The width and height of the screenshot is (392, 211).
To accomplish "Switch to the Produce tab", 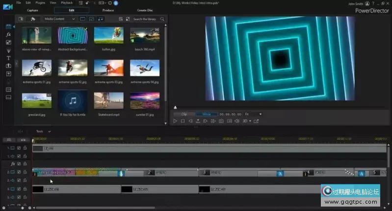I will tap(108, 10).
